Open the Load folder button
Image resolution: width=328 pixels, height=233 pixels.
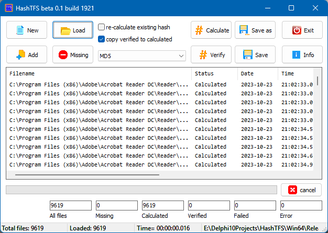coord(73,30)
